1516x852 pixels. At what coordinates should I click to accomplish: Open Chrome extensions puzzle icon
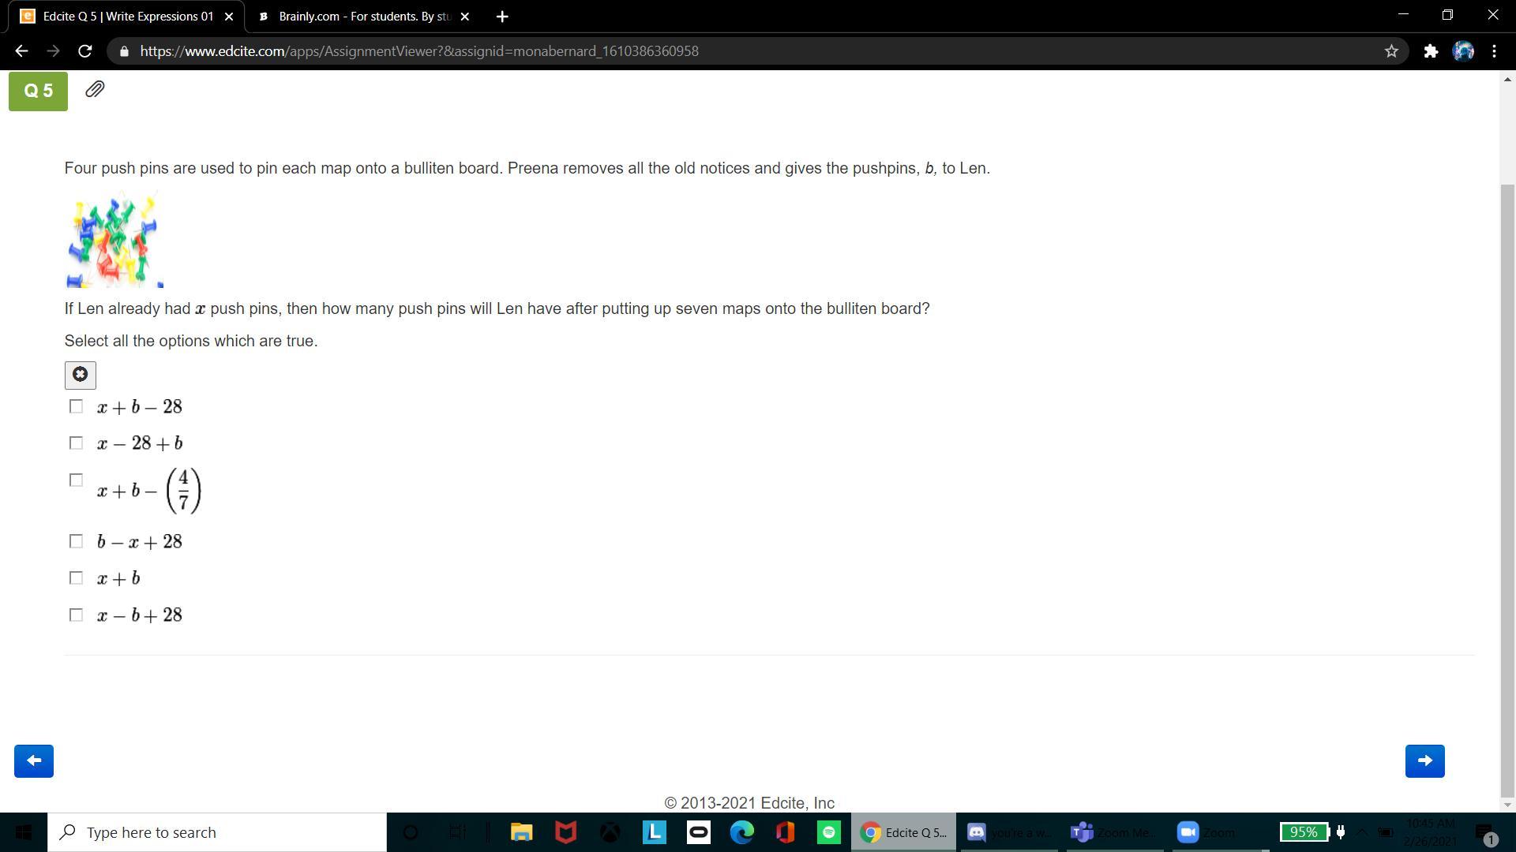[x=1431, y=51]
